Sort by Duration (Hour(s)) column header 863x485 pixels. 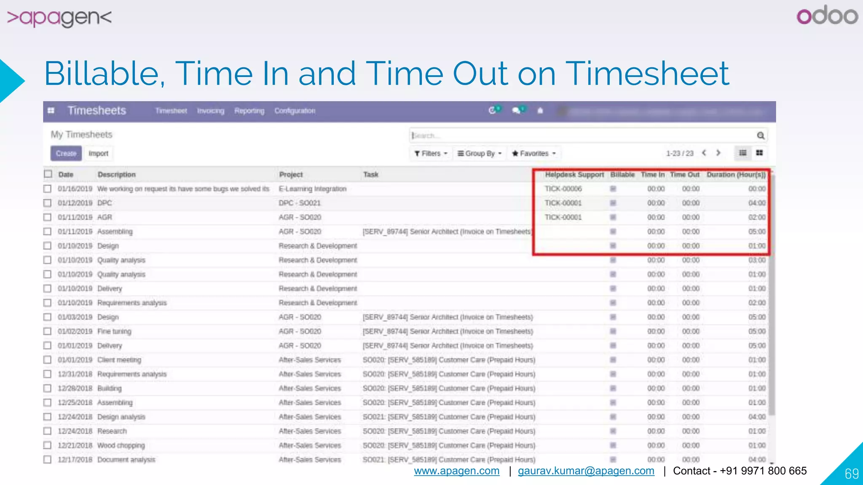[736, 174]
